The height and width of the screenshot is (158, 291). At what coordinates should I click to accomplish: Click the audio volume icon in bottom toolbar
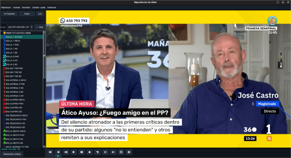pos(113,152)
